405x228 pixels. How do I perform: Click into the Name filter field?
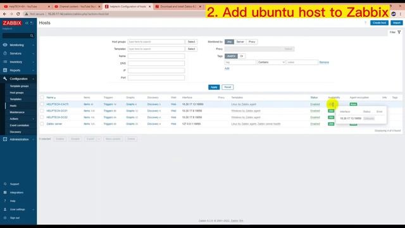(156, 56)
